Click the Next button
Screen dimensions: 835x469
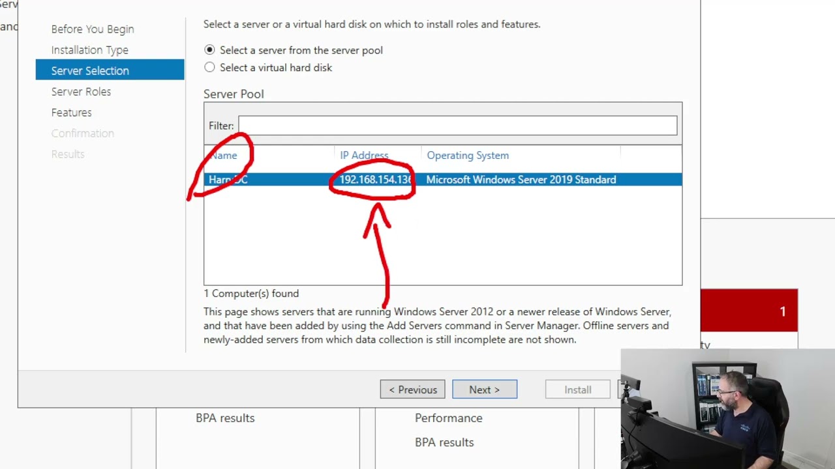tap(485, 390)
